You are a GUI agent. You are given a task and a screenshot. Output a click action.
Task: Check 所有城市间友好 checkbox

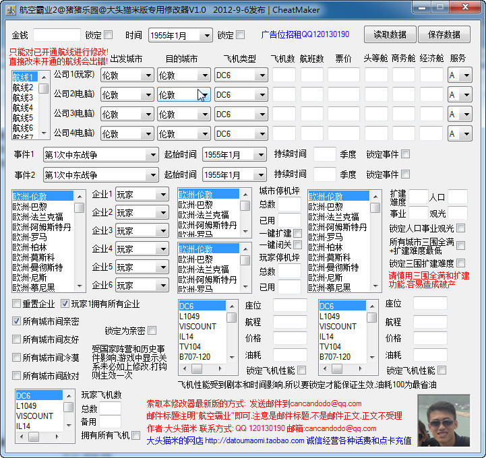(16, 339)
